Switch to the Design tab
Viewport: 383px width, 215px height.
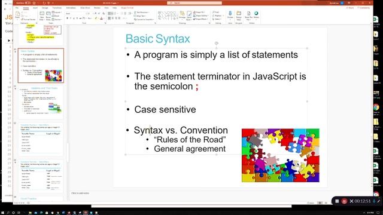45,8
